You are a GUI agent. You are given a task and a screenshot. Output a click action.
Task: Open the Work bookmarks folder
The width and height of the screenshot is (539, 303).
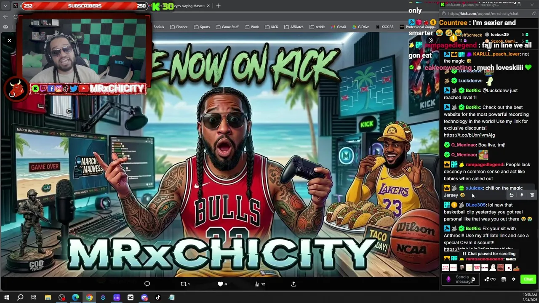tap(251, 27)
